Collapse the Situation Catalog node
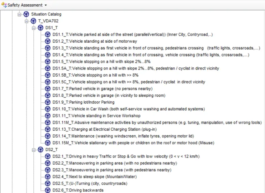The height and width of the screenshot is (193, 265). (x=19, y=14)
